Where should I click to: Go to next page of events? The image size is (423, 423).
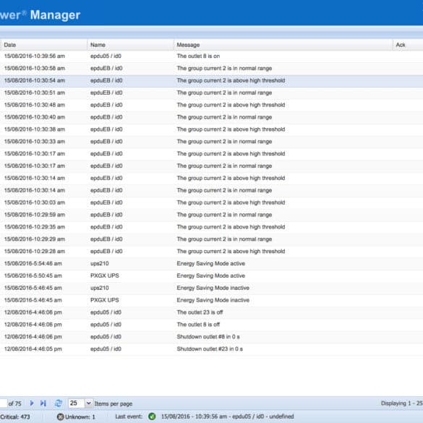[32, 403]
